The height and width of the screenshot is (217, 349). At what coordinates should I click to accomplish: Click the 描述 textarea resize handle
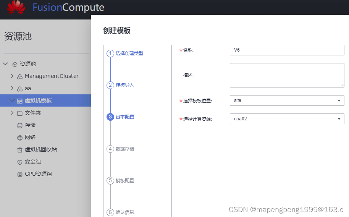(342, 85)
